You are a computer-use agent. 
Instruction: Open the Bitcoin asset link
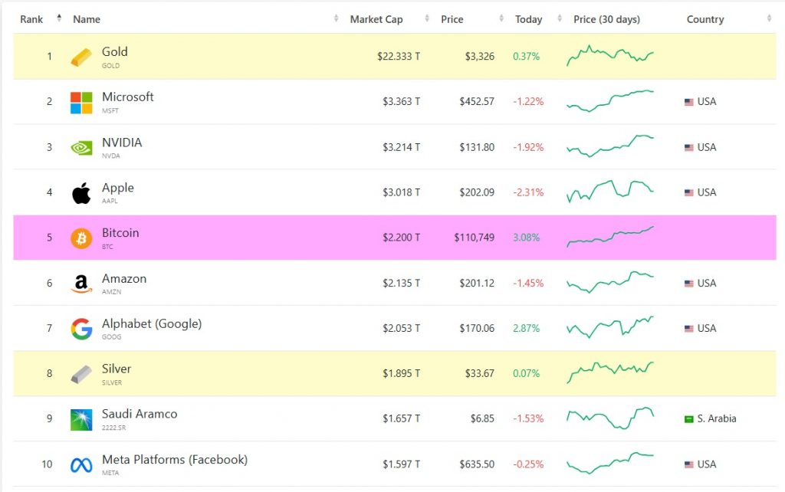pos(120,233)
